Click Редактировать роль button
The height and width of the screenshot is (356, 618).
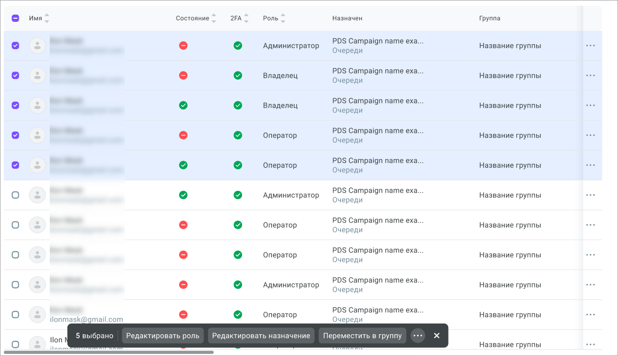coord(163,336)
